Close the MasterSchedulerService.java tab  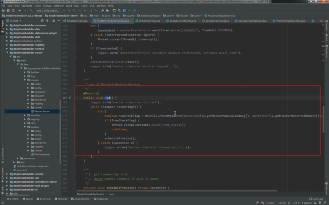[132, 21]
